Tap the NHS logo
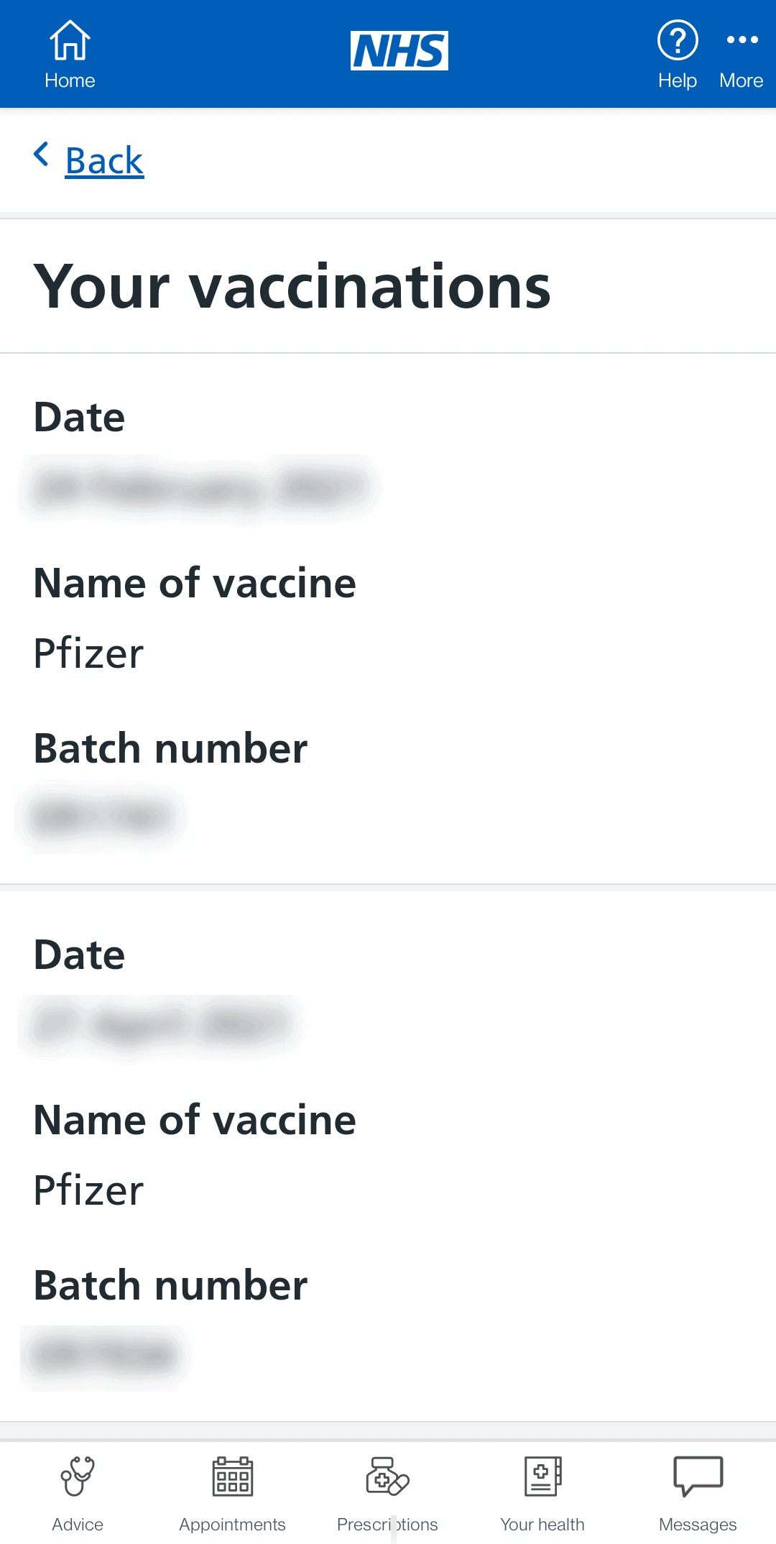Screen dimensions: 776x1544 (x=399, y=50)
